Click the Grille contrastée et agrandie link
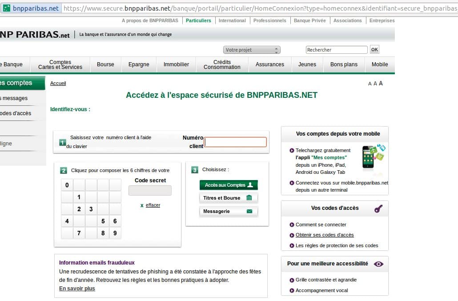458x301 pixels. 326,280
